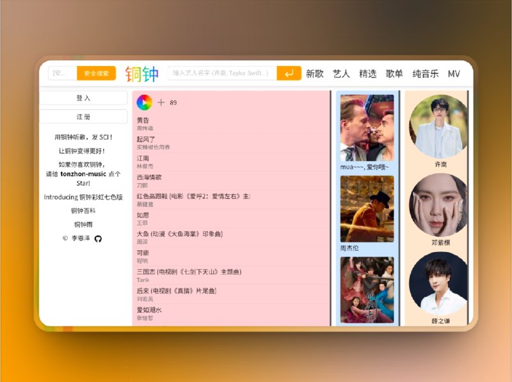Click the plus icon to add a song
The width and height of the screenshot is (512, 382).
[x=161, y=102]
